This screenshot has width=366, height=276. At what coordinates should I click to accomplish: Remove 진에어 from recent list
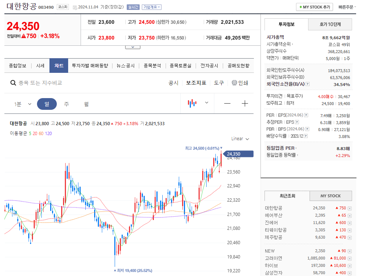click(x=350, y=223)
